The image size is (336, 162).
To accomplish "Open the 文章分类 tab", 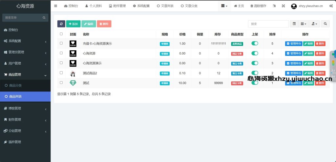I will pyautogui.click(x=189, y=6).
